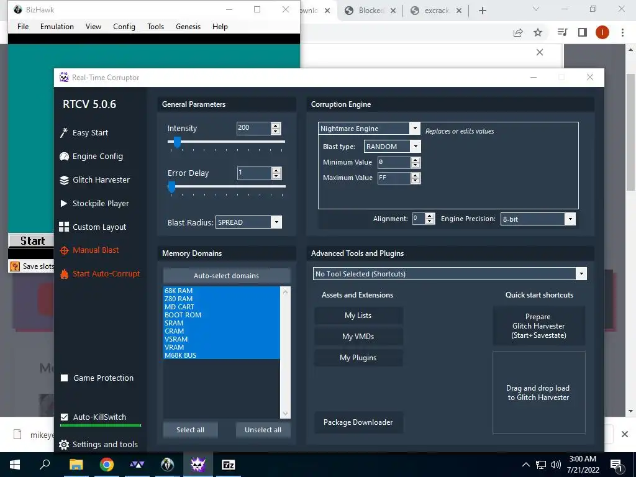636x477 pixels.
Task: Open volume speaker tray icon
Action: point(556,465)
